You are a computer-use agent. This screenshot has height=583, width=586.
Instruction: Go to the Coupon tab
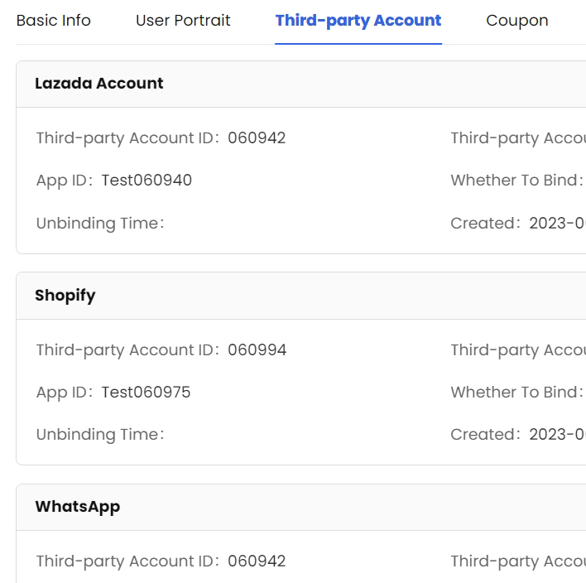click(x=517, y=21)
